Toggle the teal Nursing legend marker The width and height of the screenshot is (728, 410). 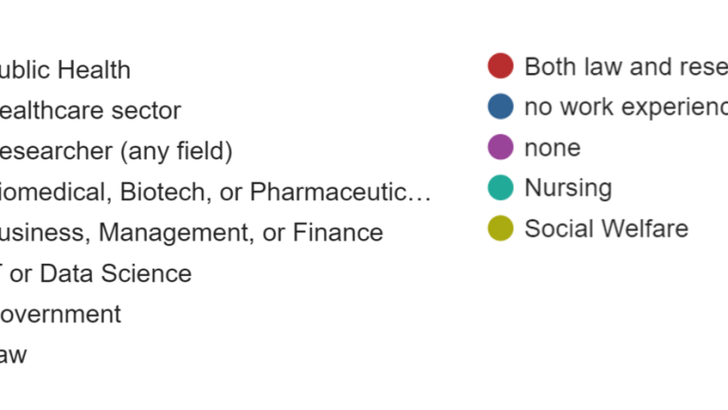[500, 188]
